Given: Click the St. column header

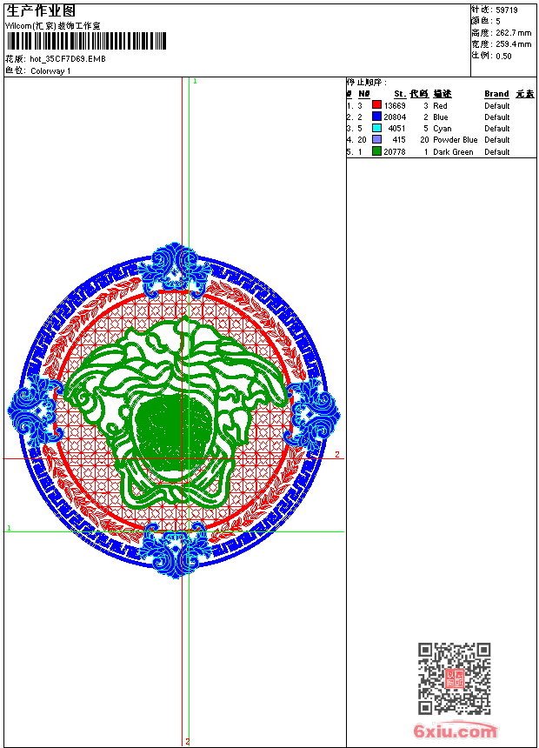Looking at the screenshot, I should [400, 94].
